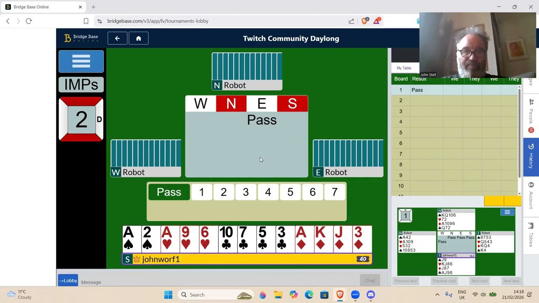Screen dimensions: 539x303
Task: Click the Bridge Base Online logo
Action: (x=81, y=38)
